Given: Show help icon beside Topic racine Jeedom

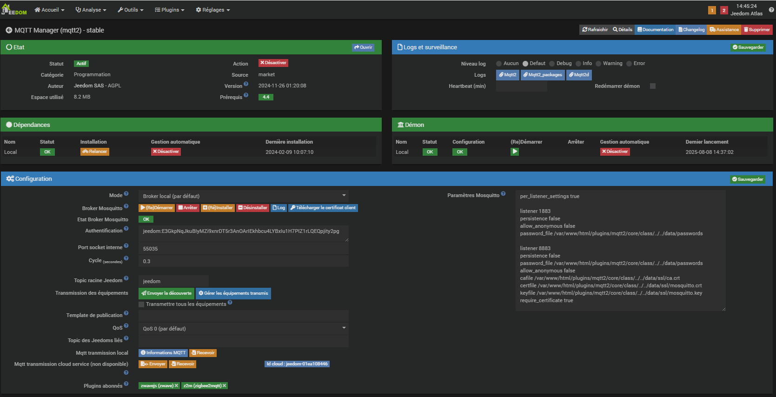Looking at the screenshot, I should click(x=126, y=278).
